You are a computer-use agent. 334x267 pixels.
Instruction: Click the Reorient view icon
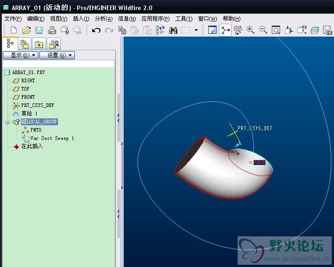(289, 30)
